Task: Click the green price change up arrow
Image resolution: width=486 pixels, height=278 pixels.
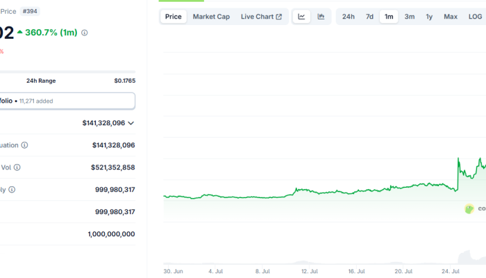Action: click(x=20, y=33)
